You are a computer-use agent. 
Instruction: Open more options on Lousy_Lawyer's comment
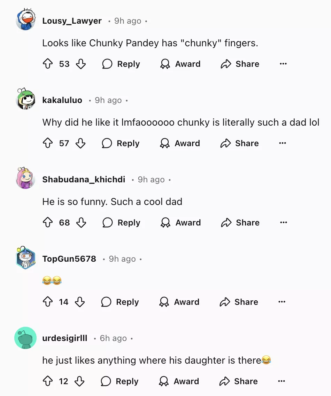pyautogui.click(x=283, y=64)
